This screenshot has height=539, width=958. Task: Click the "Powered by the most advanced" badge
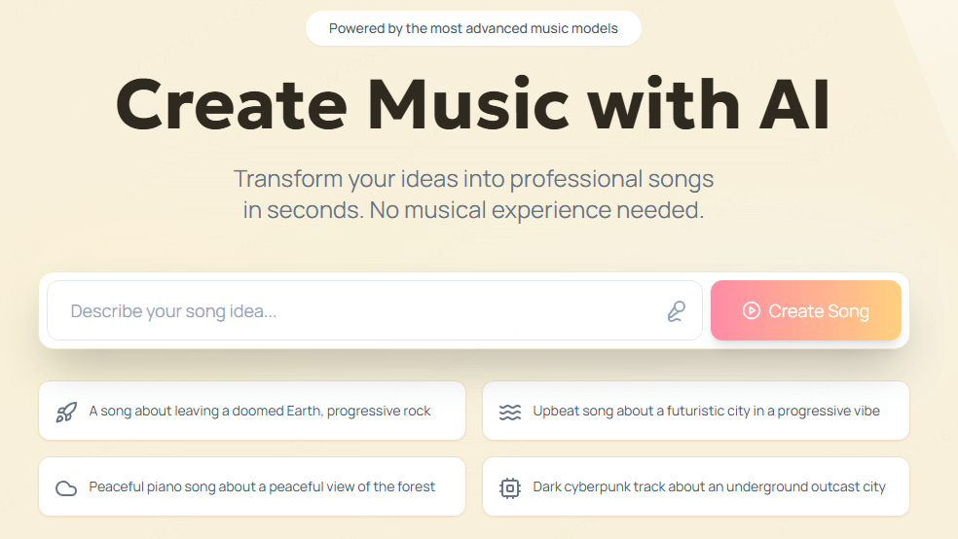473,28
